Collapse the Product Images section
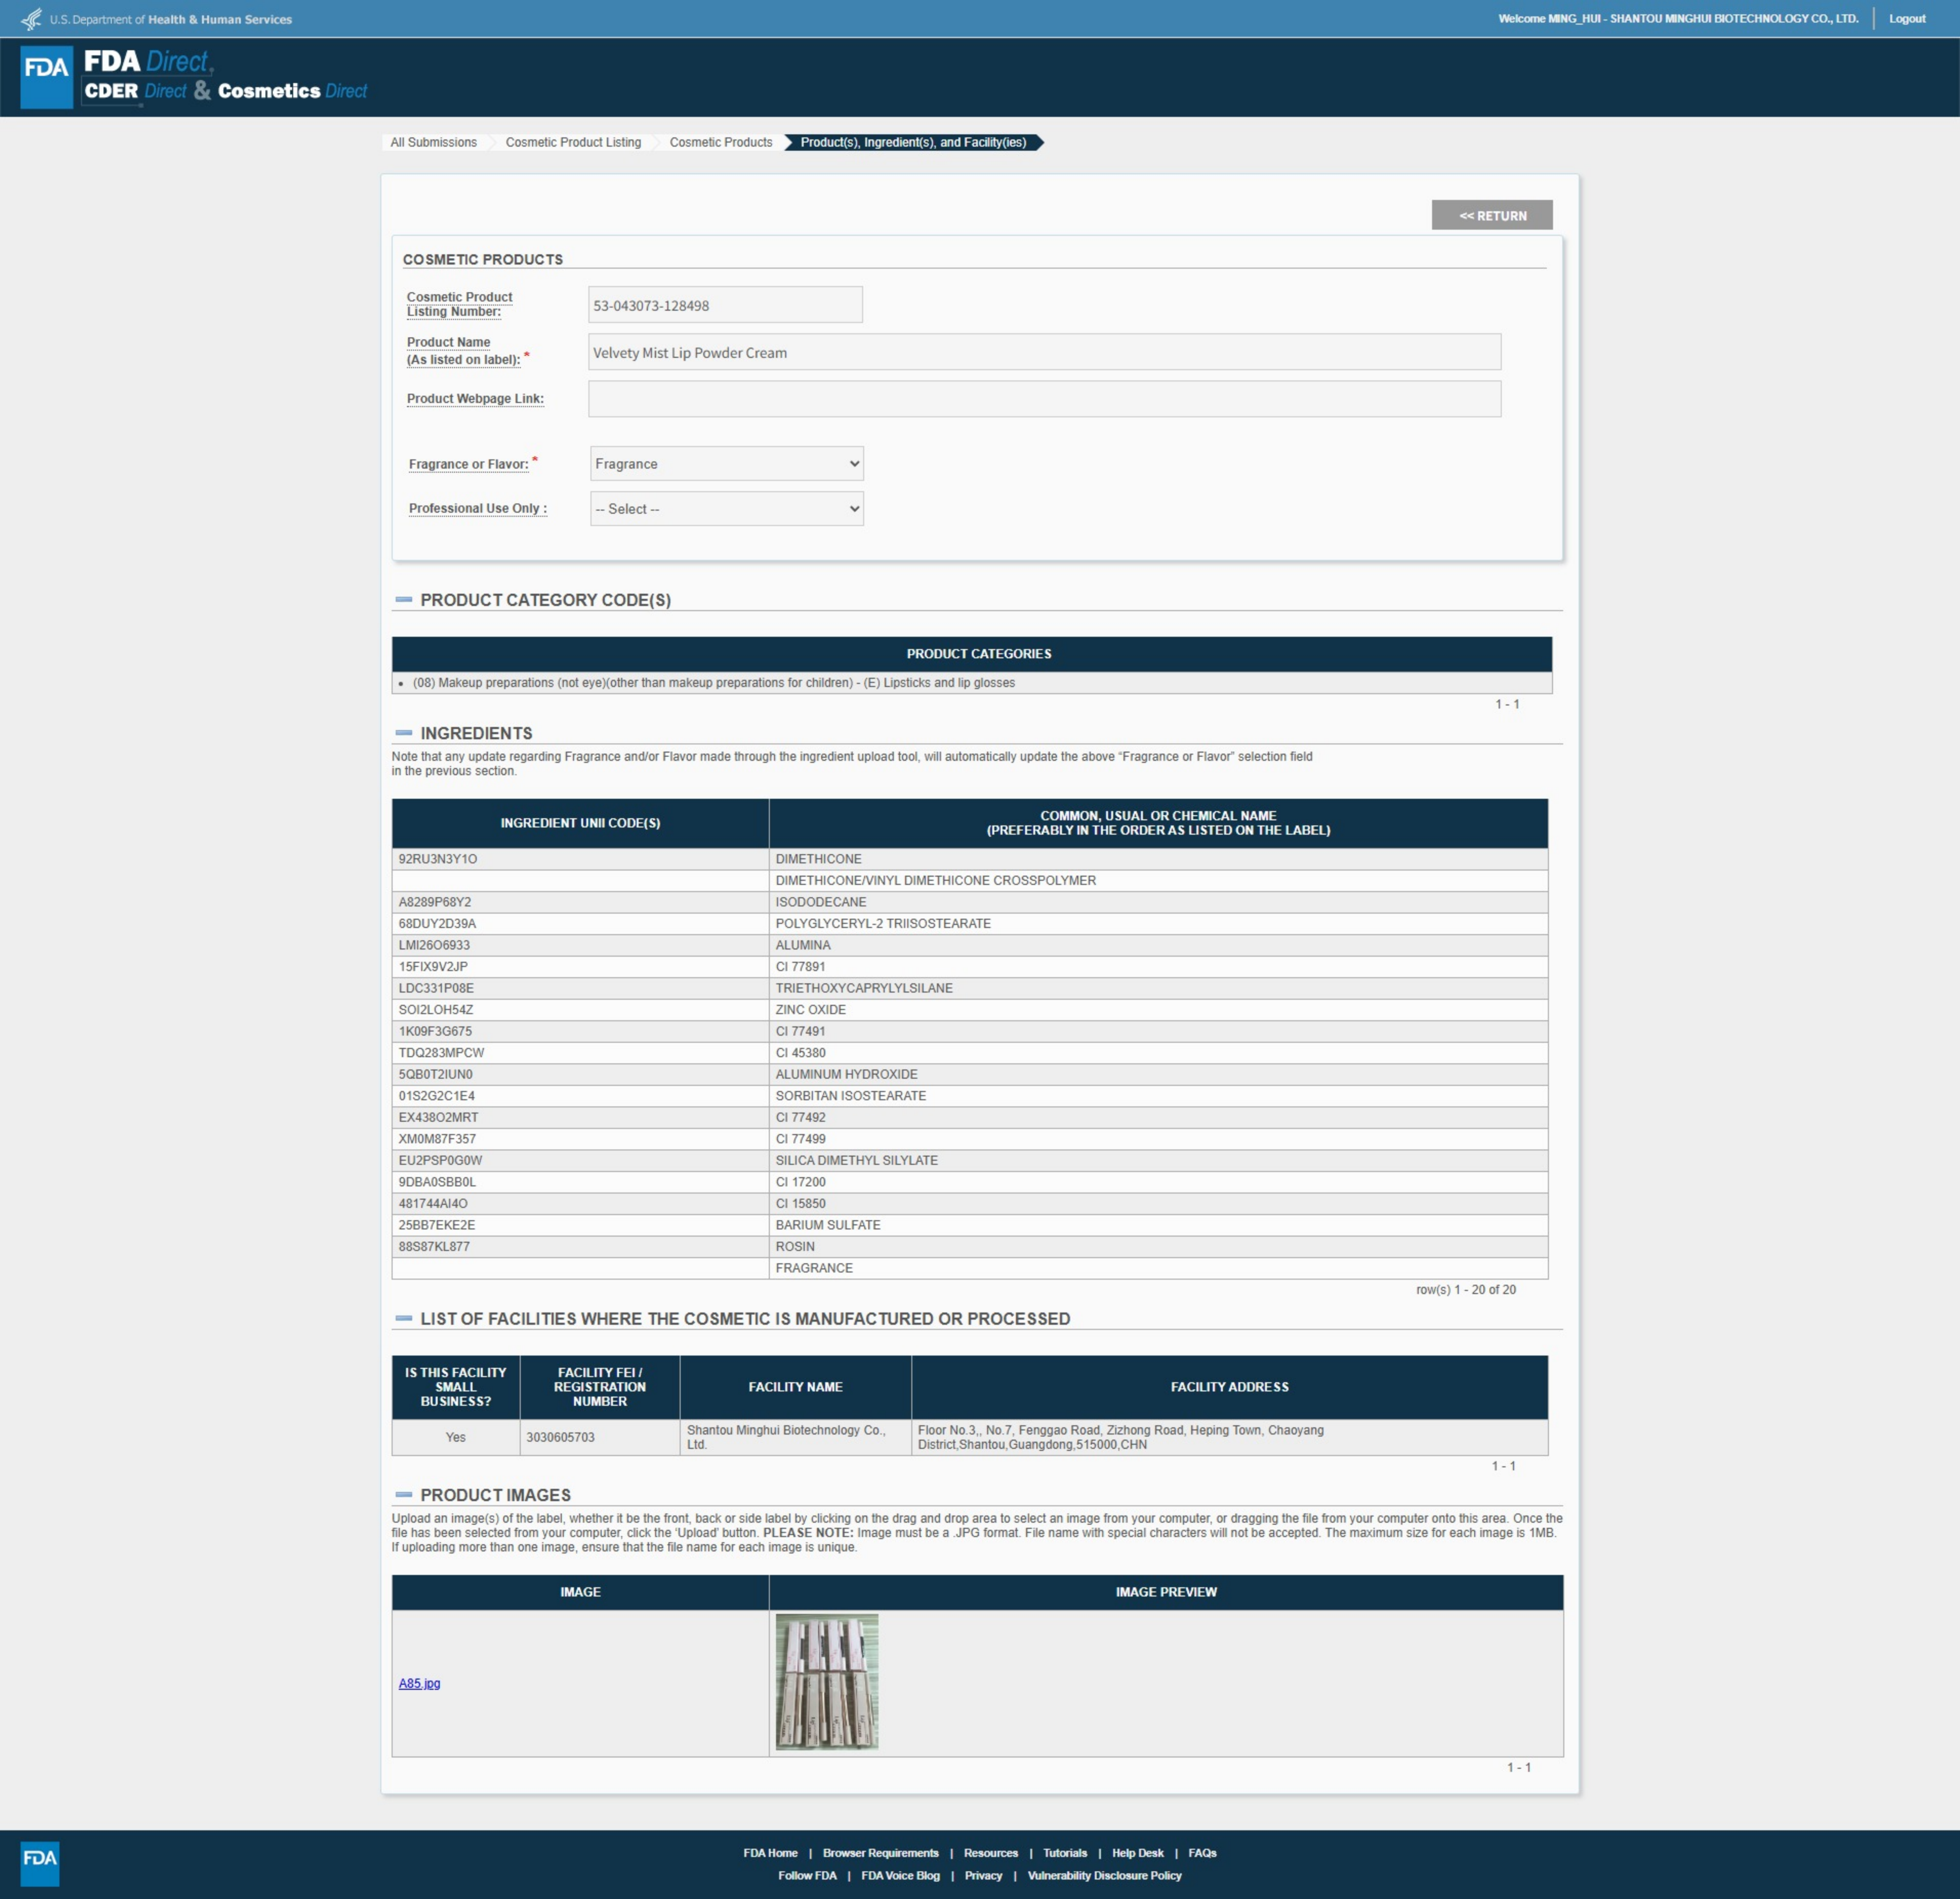Image resolution: width=1960 pixels, height=1899 pixels. [404, 1495]
